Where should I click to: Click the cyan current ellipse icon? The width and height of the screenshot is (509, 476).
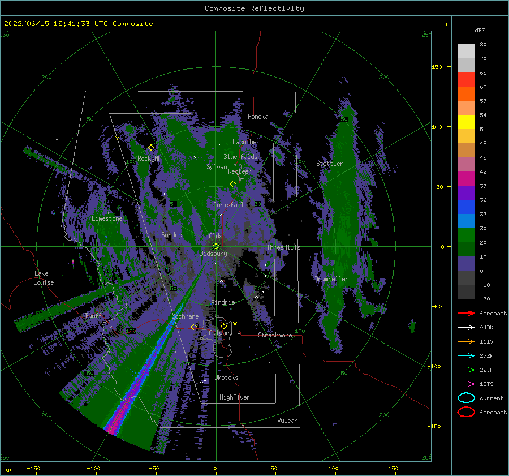466,398
